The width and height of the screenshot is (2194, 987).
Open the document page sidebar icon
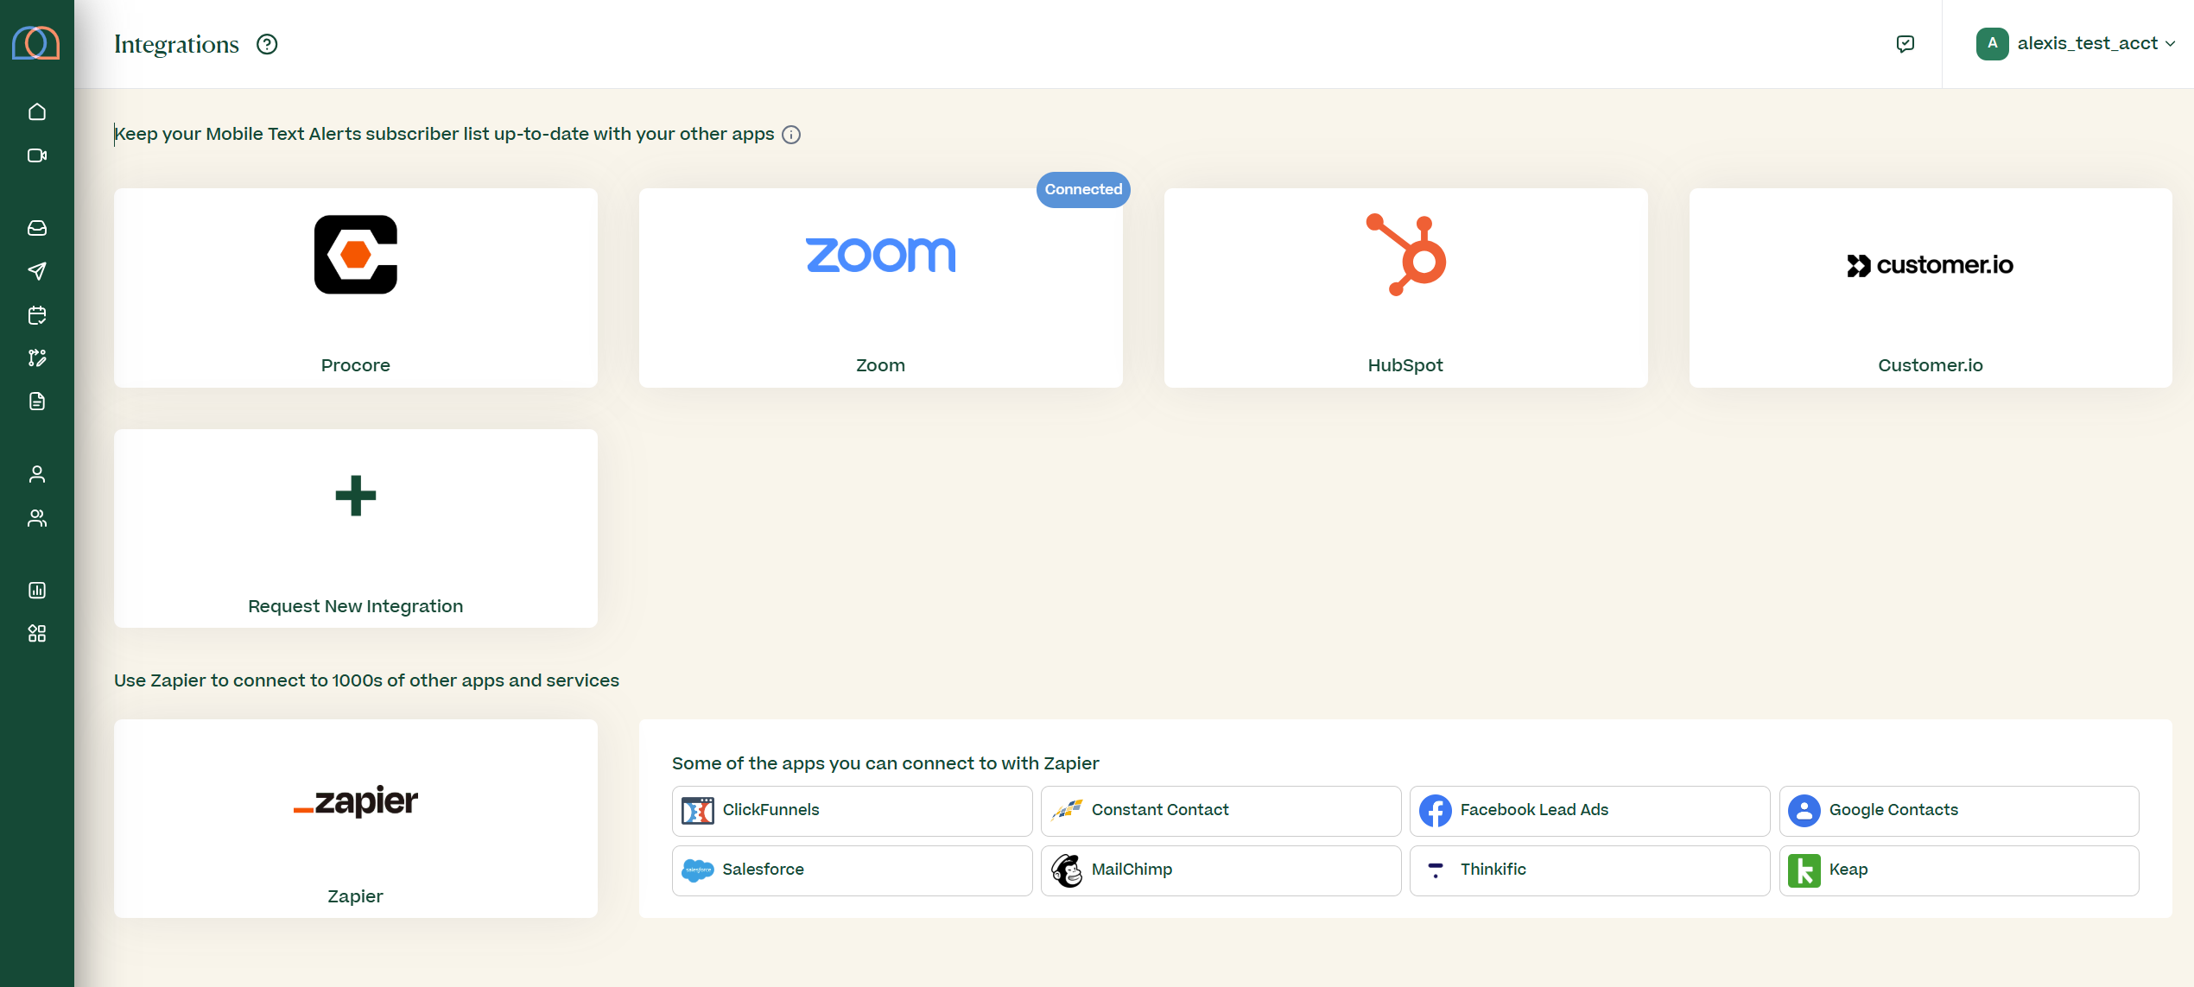coord(37,402)
